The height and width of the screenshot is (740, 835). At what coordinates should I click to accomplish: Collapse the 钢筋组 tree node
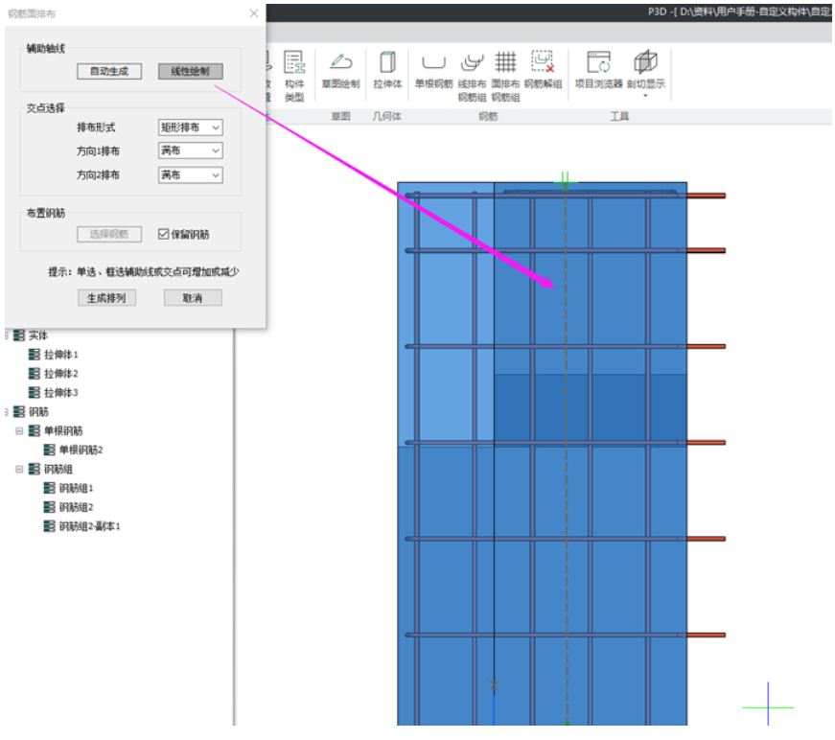pyautogui.click(x=18, y=470)
